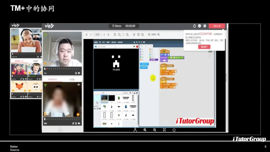Click the small square icon on blurred student video
This screenshot has height=152, width=270.
(79, 85)
